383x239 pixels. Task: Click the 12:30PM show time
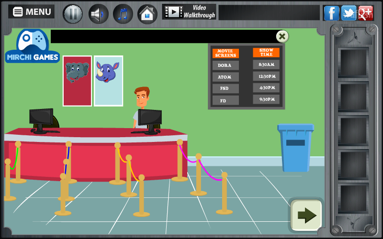click(266, 76)
